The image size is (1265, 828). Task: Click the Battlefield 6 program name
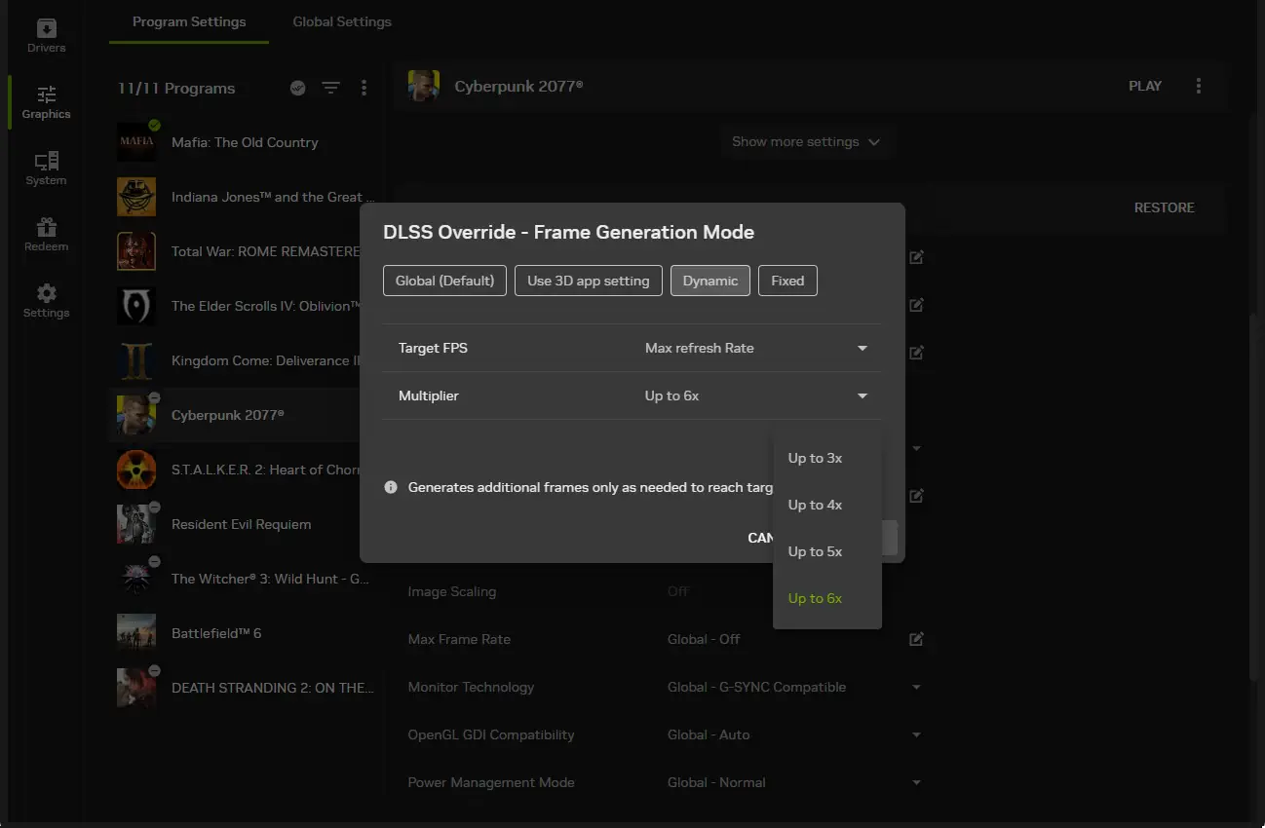tap(216, 633)
